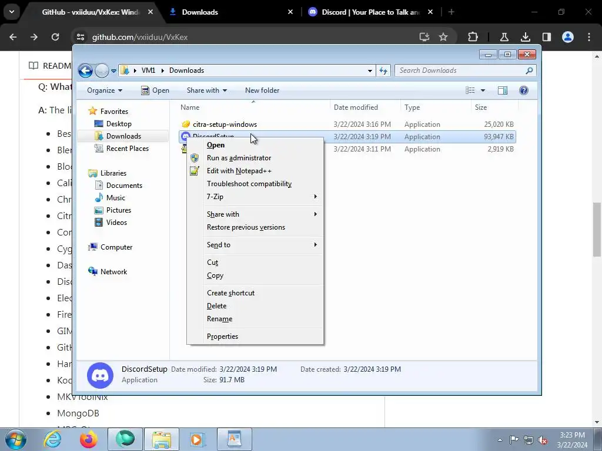602x451 pixels.
Task: Select Network in the navigation pane
Action: [113, 271]
